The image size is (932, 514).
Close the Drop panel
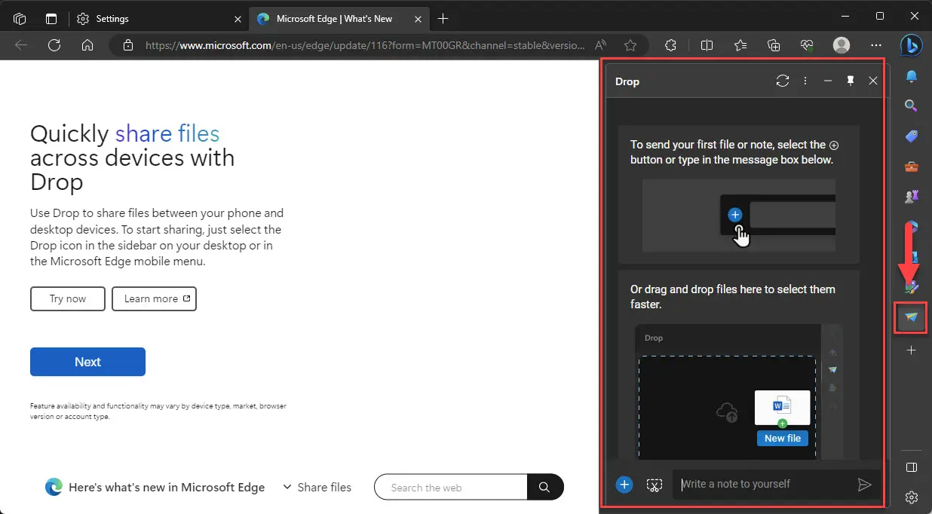pos(873,81)
